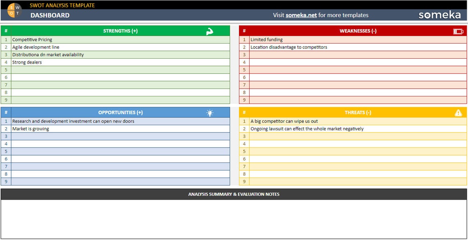Viewport: 468px width, 240px height.
Task: Click the muscle arm icon on Strengths header
Action: [210, 30]
